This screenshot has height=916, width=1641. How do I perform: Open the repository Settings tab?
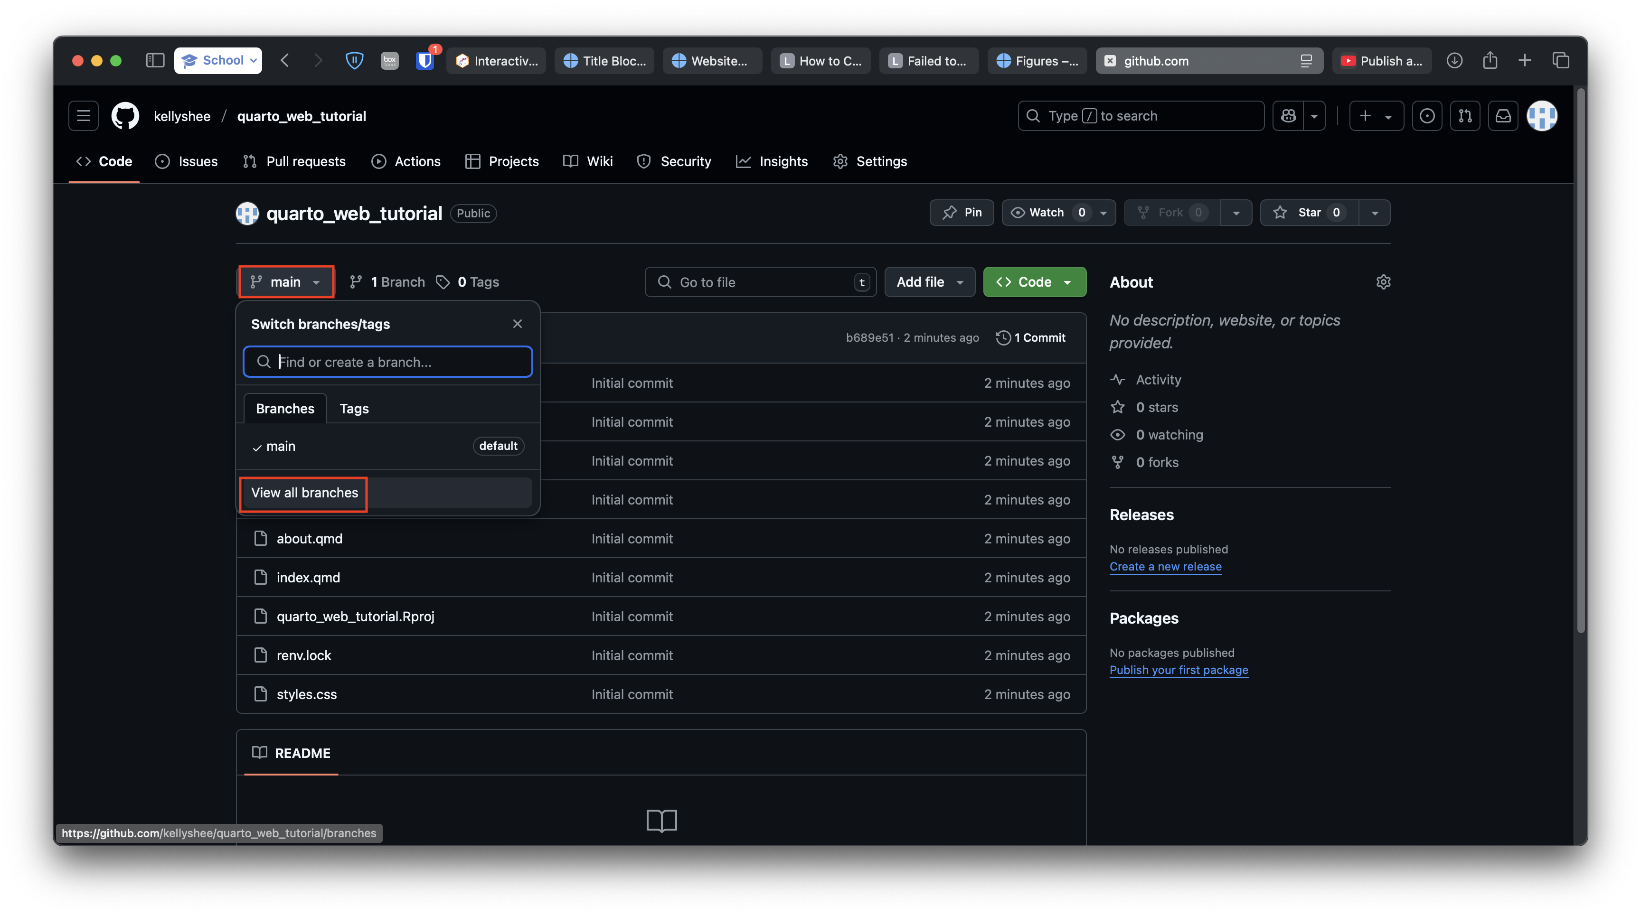869,162
